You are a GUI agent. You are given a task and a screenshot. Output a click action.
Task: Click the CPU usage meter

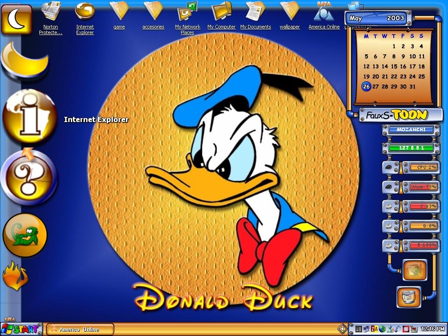click(423, 168)
